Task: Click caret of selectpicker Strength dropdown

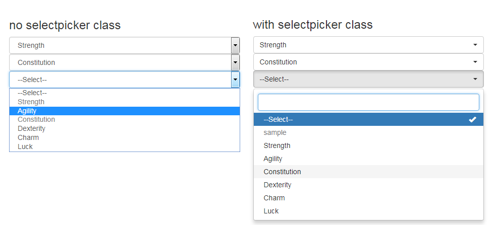Action: (475, 45)
